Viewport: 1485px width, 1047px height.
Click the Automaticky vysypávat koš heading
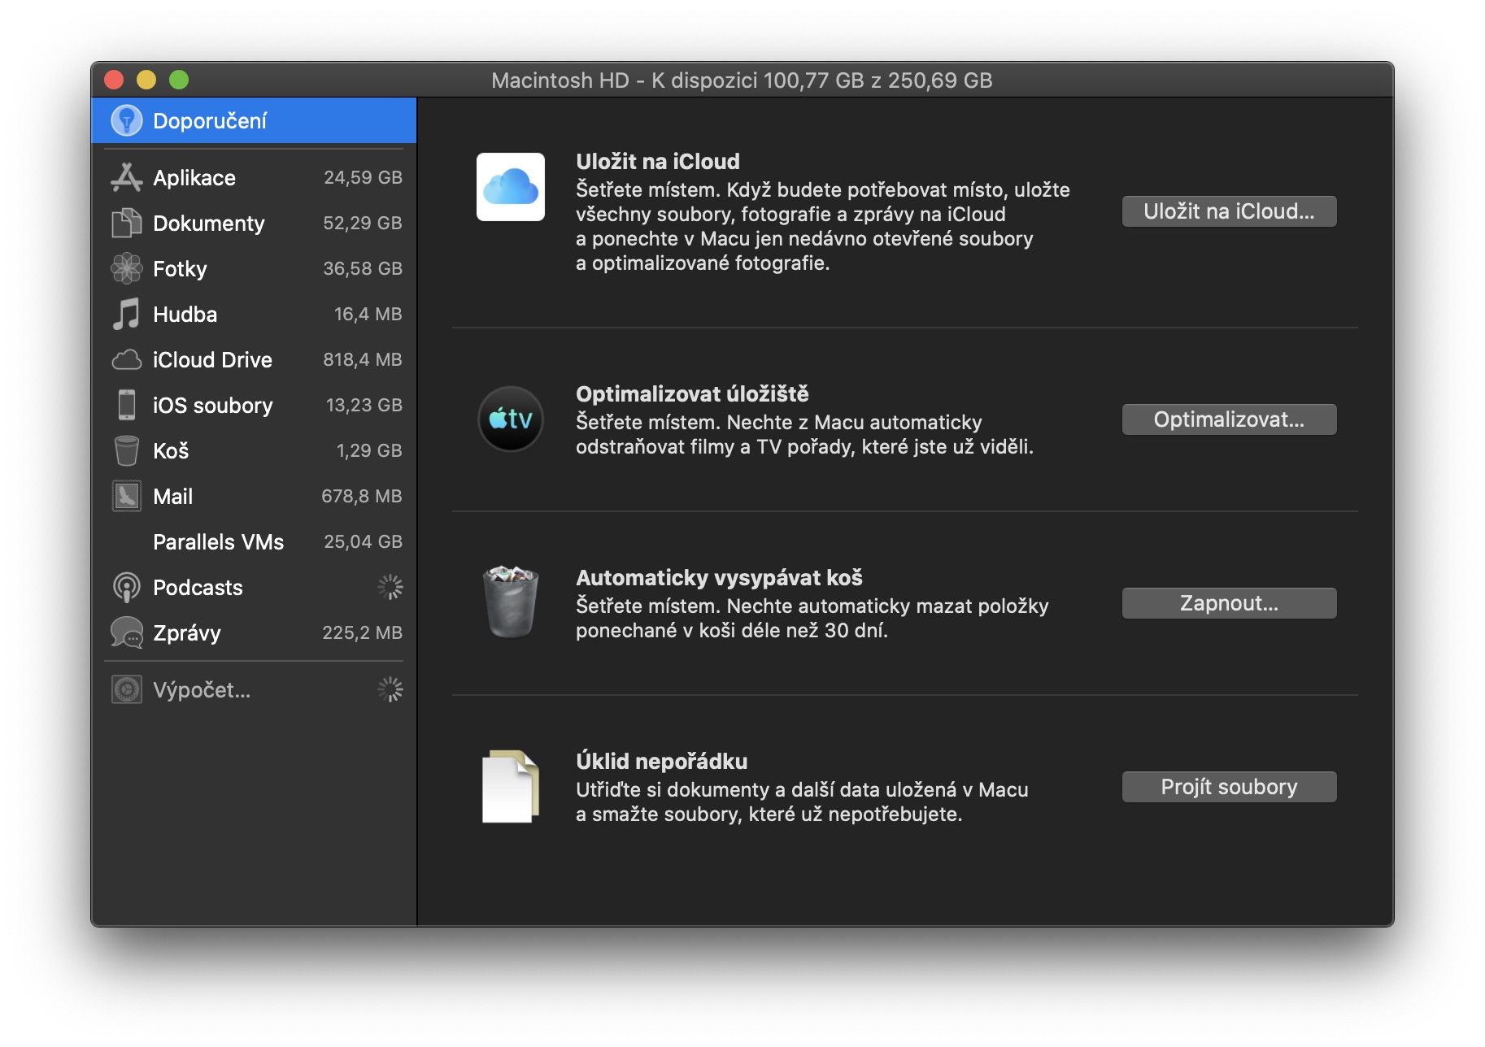pos(719,577)
